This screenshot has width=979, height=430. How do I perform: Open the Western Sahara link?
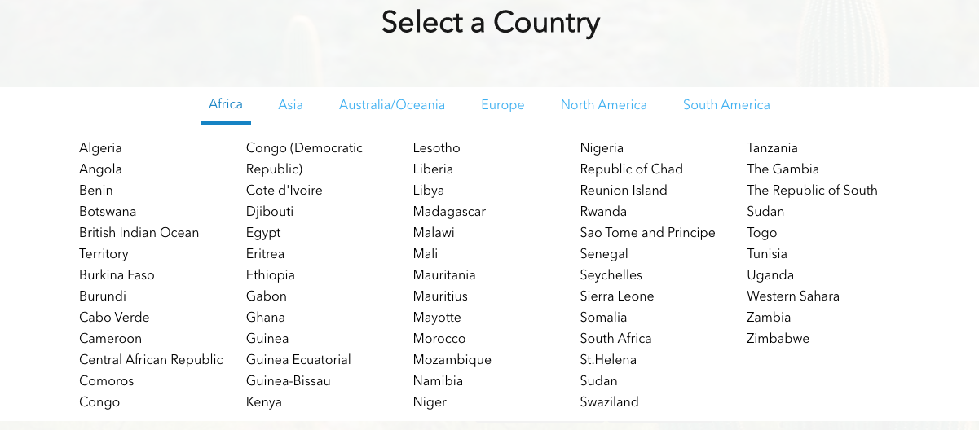pos(793,296)
